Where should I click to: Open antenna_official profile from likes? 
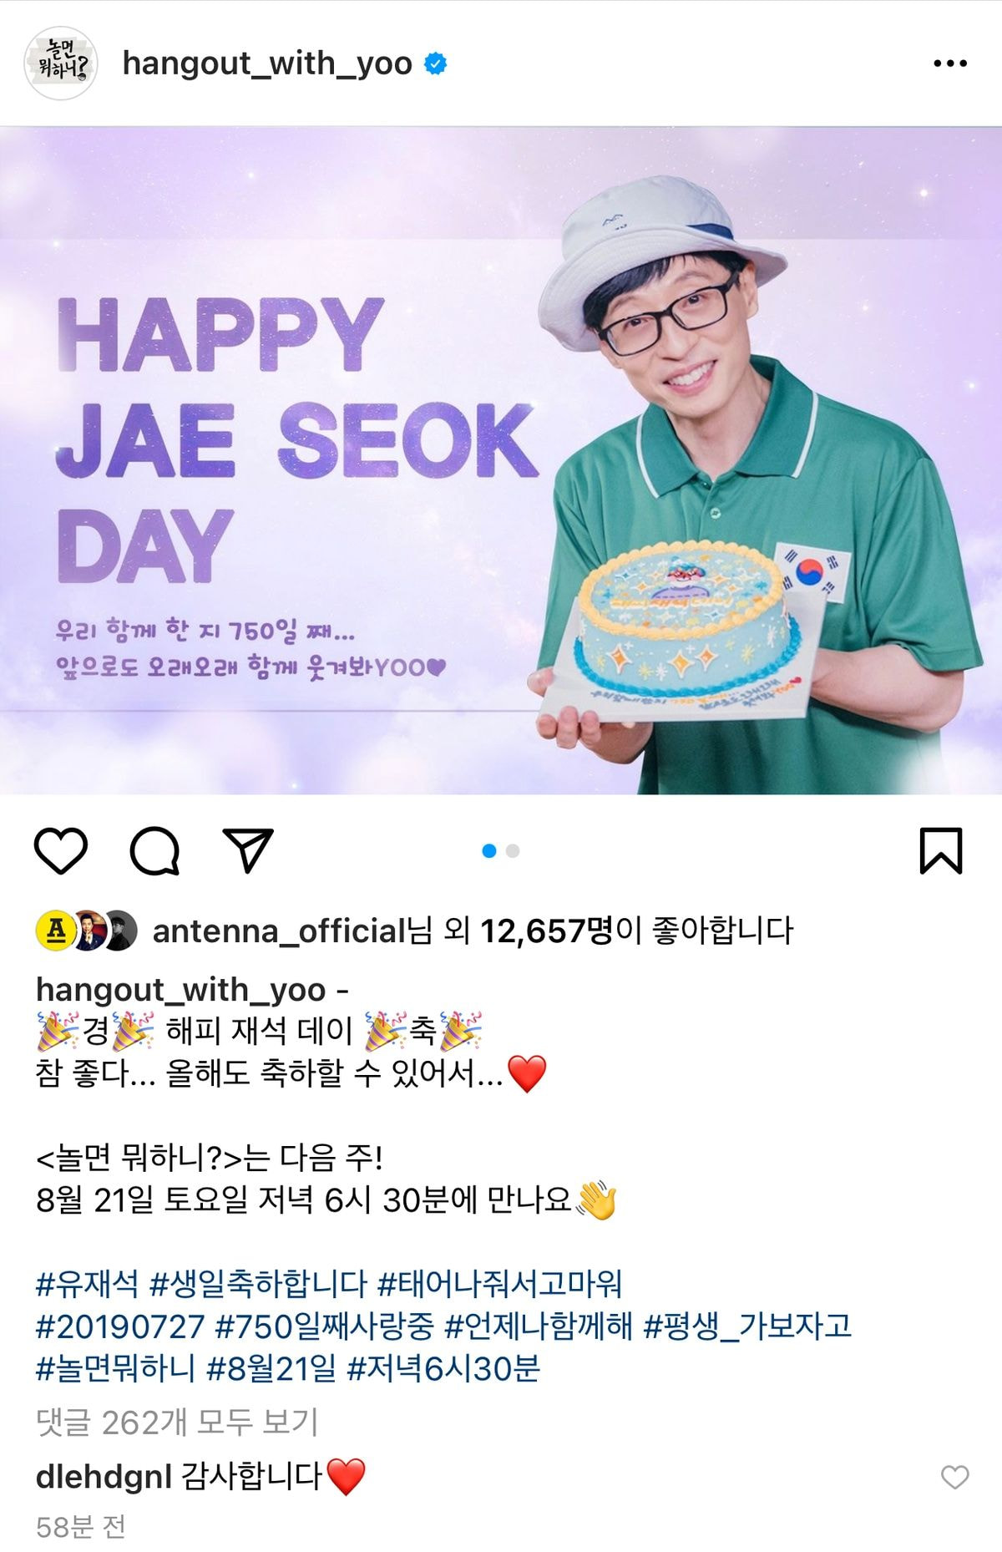pyautogui.click(x=279, y=931)
